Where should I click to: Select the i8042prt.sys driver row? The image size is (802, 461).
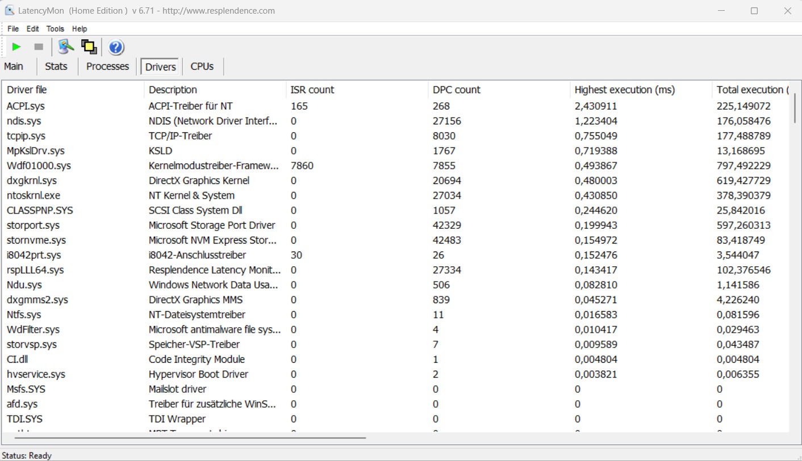point(396,255)
